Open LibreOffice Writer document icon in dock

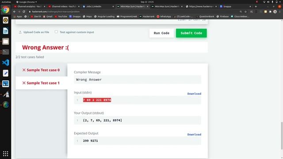coord(6,31)
